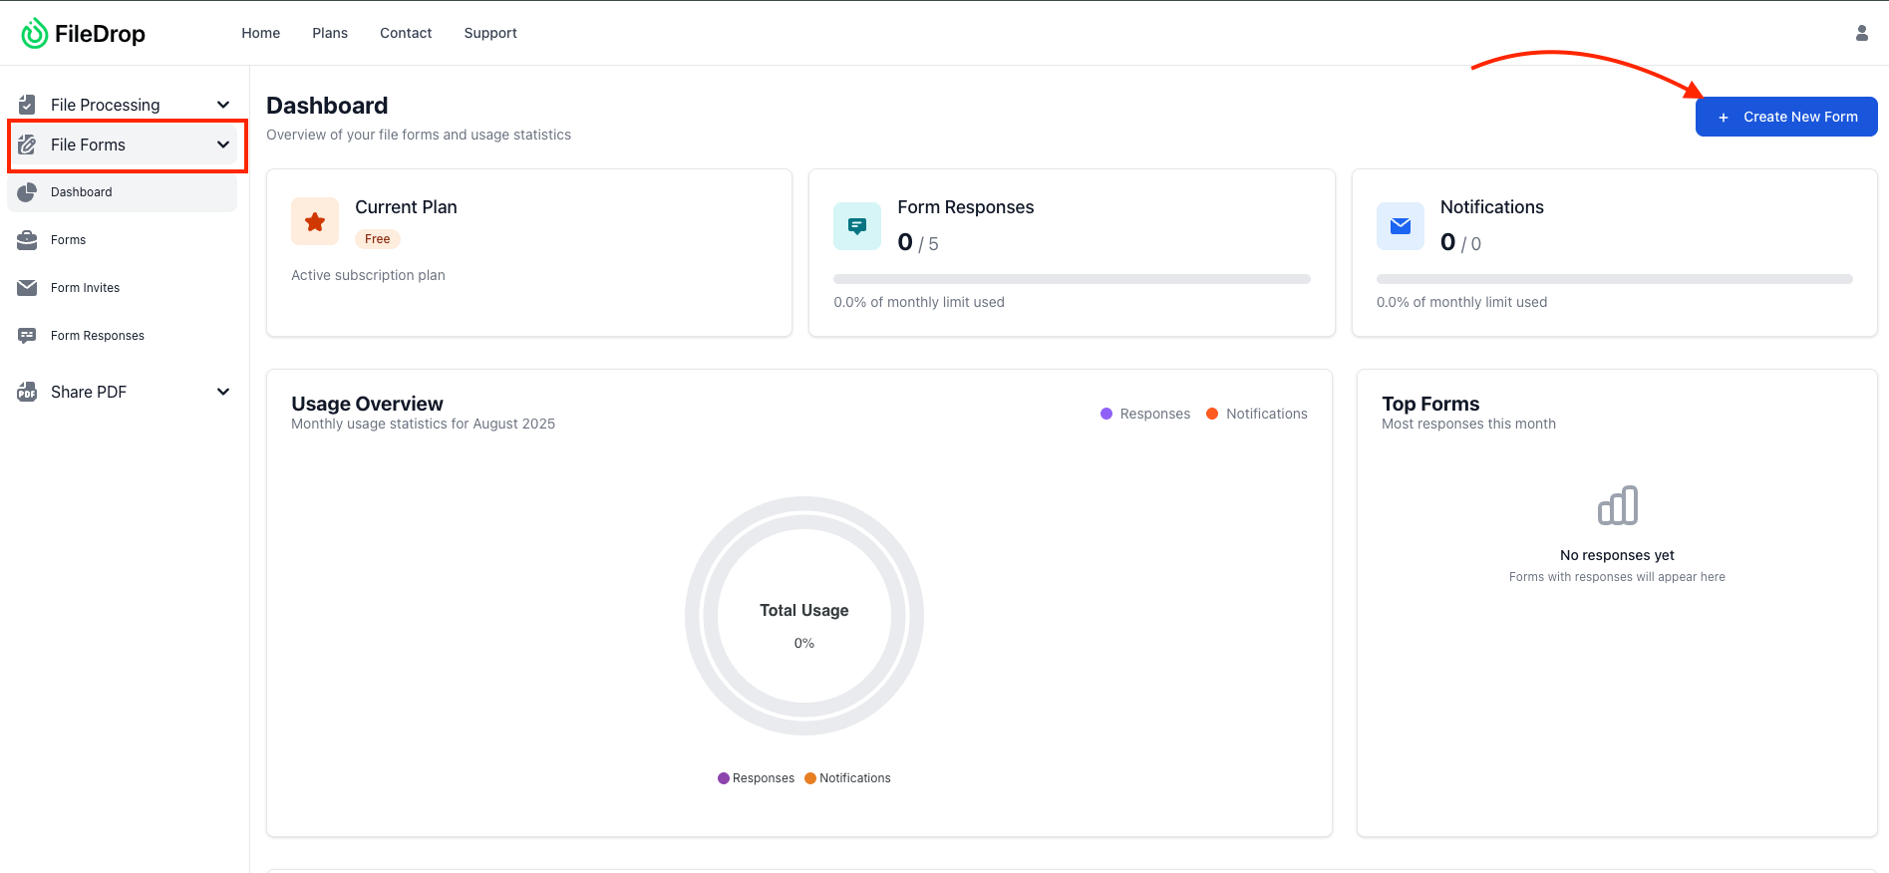Click the Create New Form button
Screen dimensions: 1889x873
pos(1786,117)
